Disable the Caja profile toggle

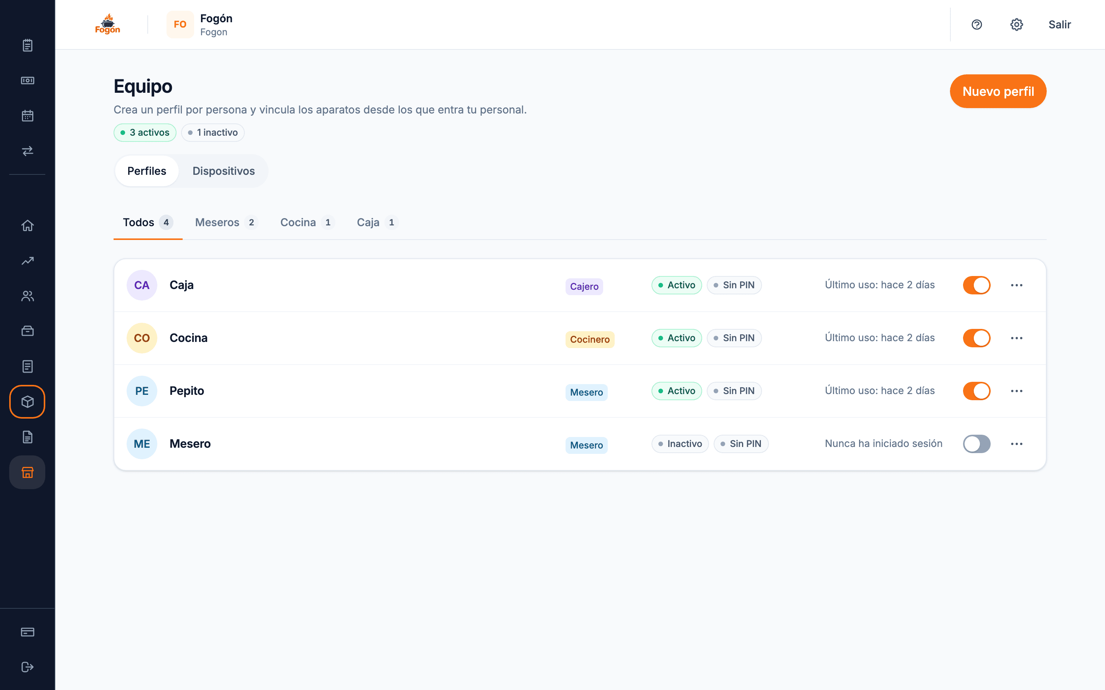coord(977,285)
